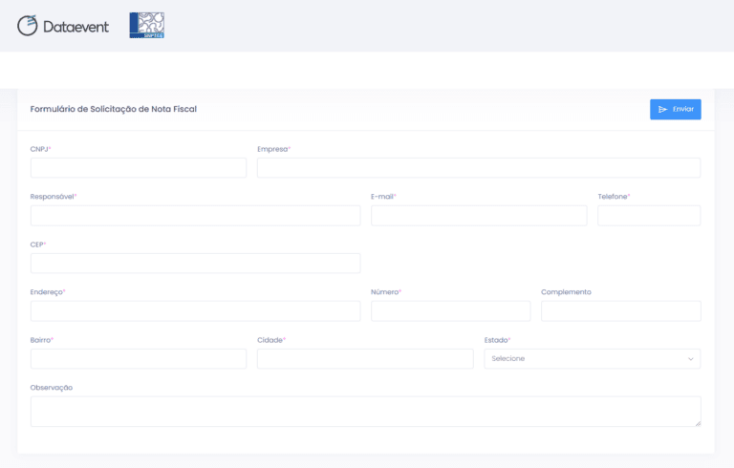Focus the Cidade input field

click(365, 358)
